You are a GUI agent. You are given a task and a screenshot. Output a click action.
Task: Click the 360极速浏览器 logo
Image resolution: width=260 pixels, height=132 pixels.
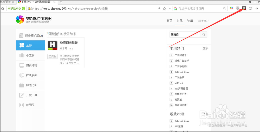[34, 19]
